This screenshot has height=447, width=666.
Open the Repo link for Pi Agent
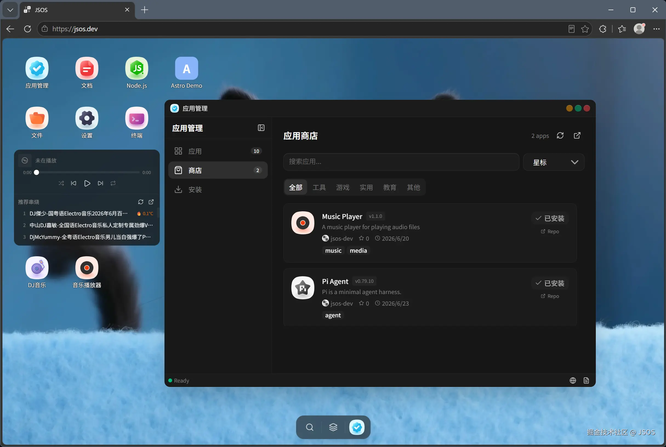[550, 296]
